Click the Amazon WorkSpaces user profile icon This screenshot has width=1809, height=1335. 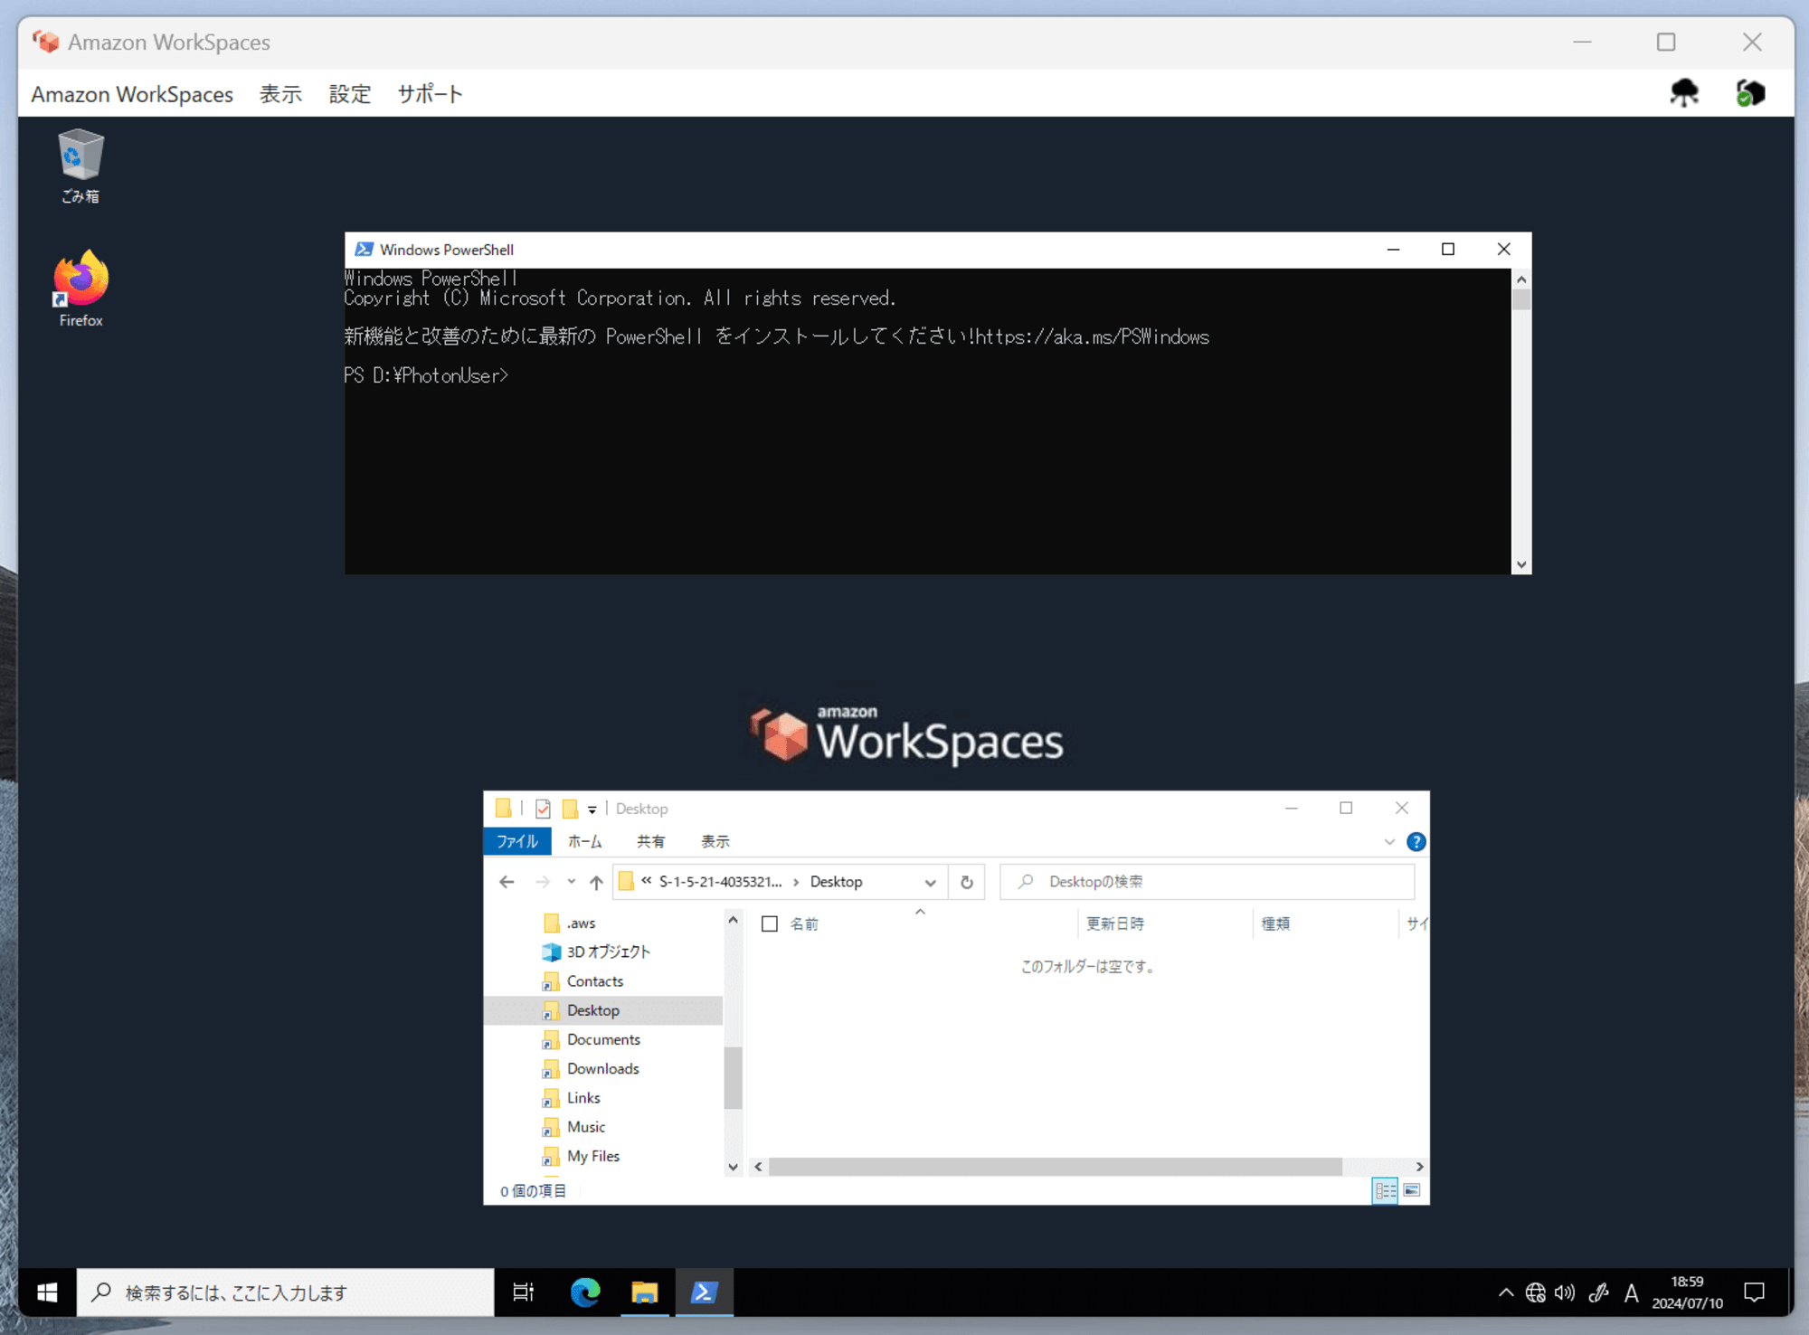pyautogui.click(x=1750, y=94)
